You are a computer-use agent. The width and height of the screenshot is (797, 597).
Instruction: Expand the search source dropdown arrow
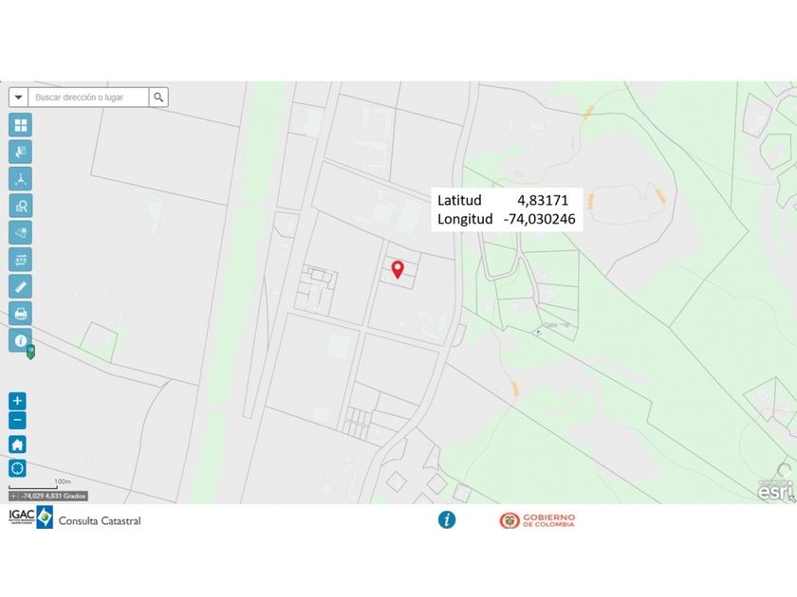tap(18, 97)
